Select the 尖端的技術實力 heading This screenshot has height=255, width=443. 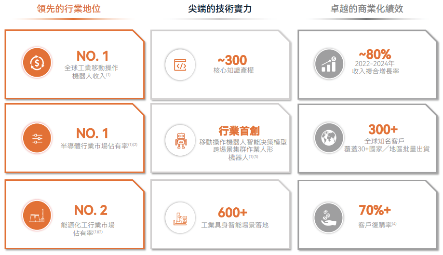pyautogui.click(x=220, y=9)
